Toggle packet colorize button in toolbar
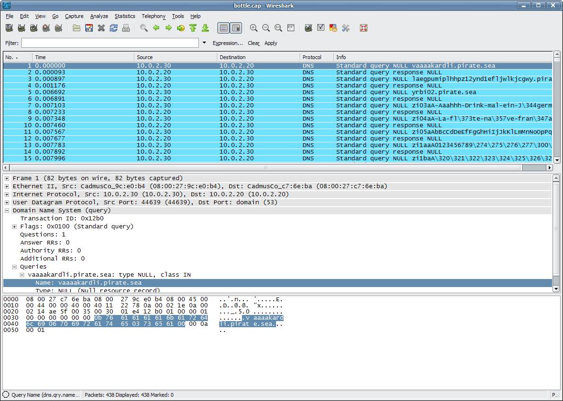 [223, 28]
